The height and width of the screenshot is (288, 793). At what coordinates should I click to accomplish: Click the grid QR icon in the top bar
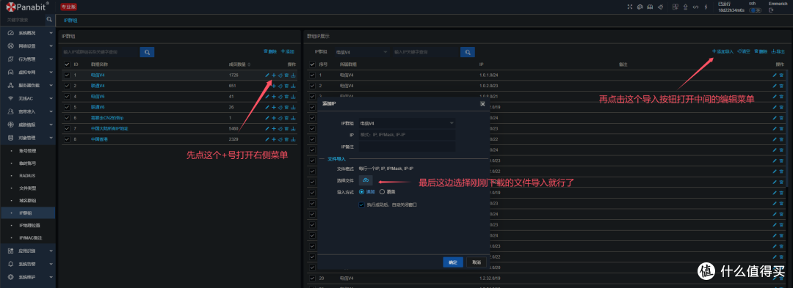tap(676, 7)
